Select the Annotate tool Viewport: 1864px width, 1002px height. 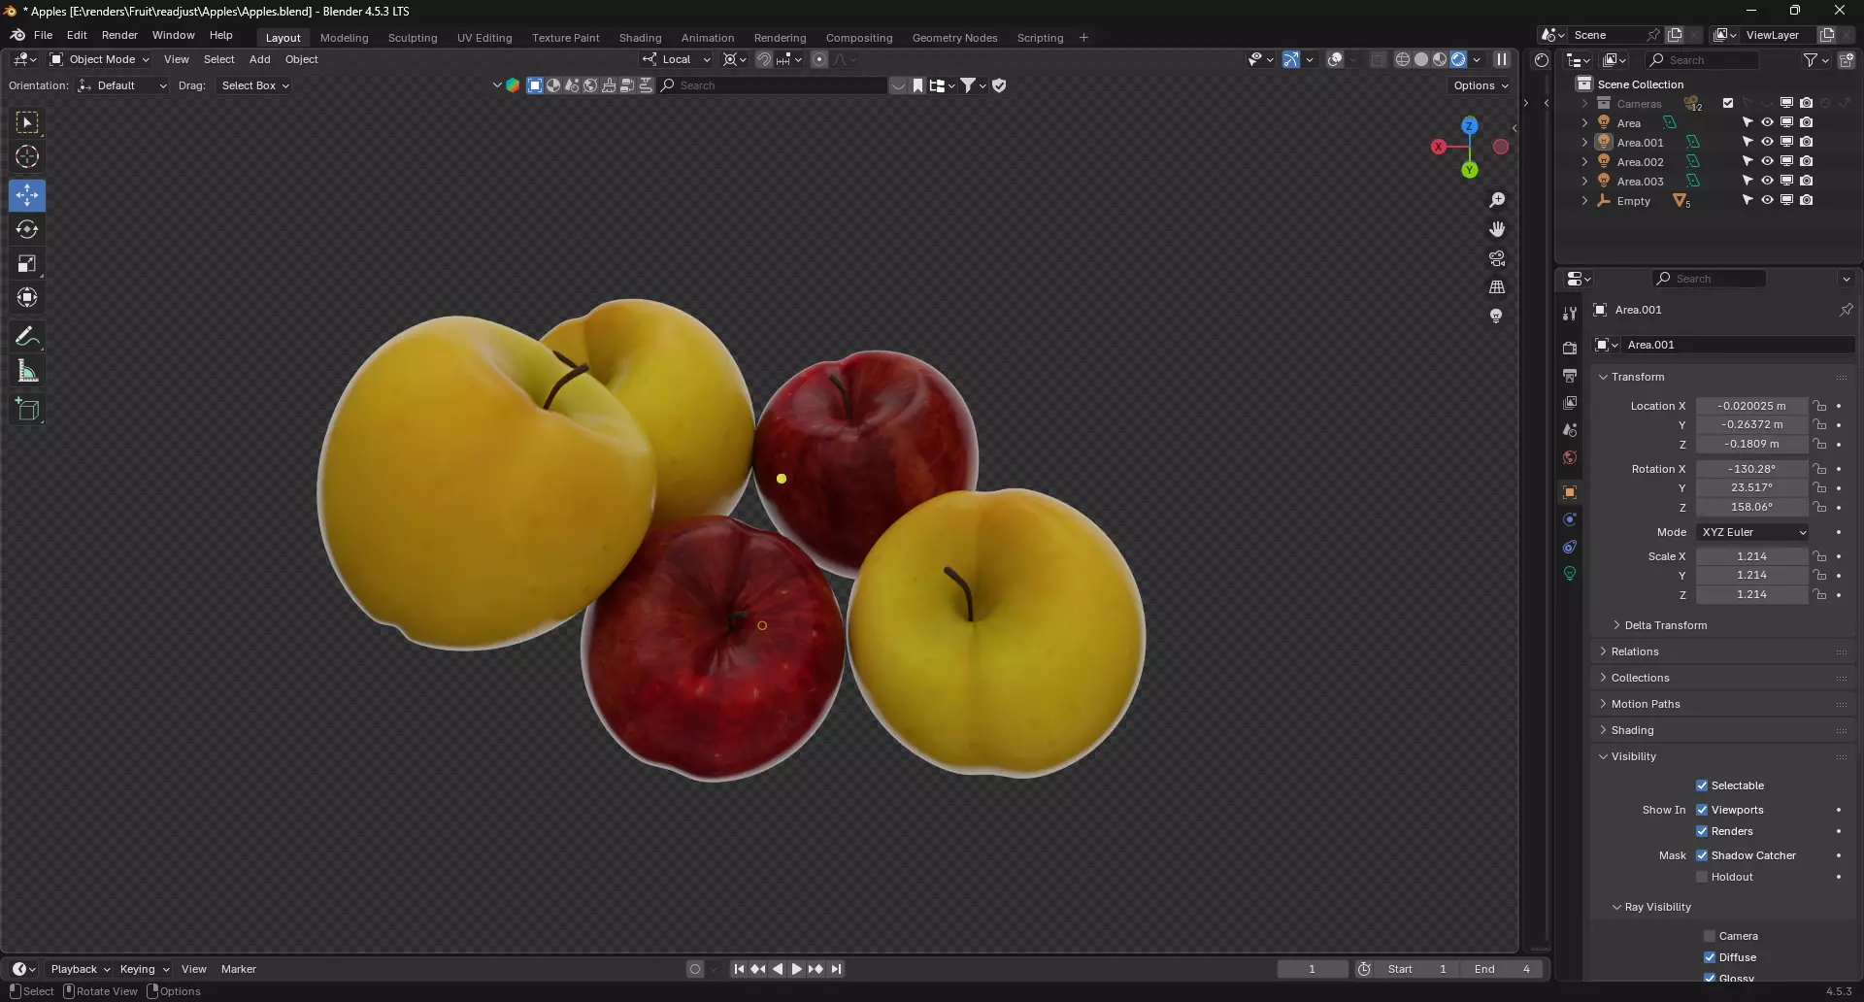click(x=27, y=337)
